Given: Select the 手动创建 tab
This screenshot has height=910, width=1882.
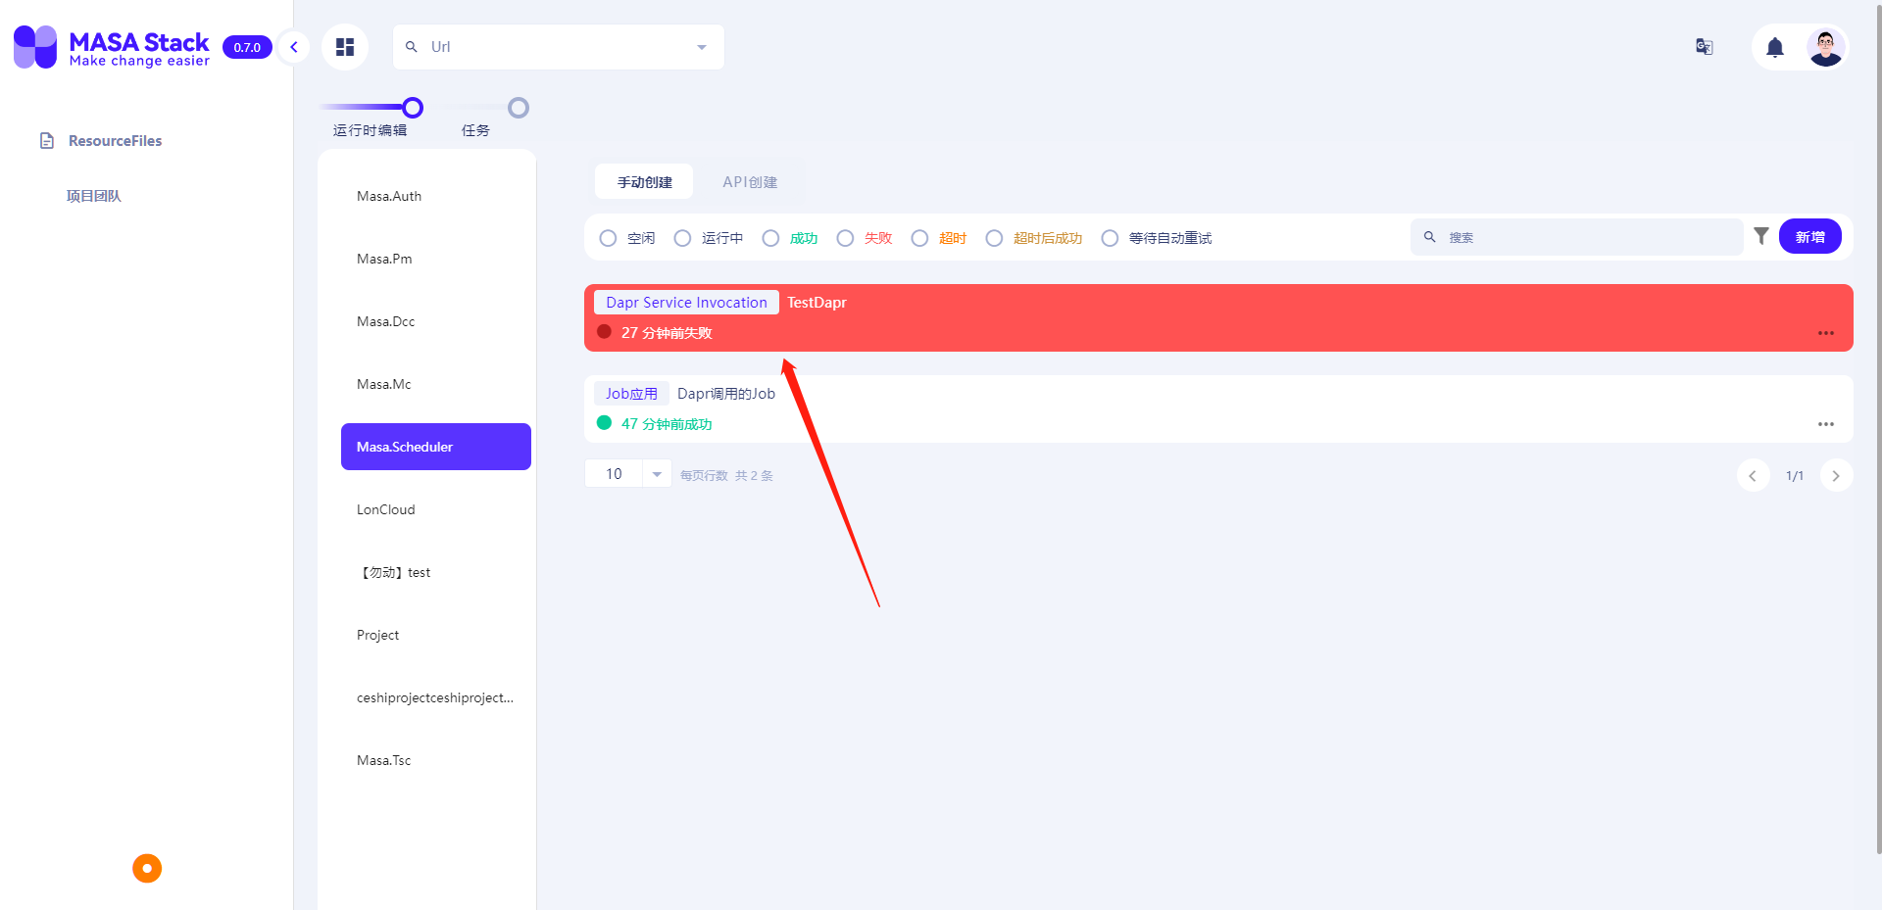Looking at the screenshot, I should (x=643, y=181).
